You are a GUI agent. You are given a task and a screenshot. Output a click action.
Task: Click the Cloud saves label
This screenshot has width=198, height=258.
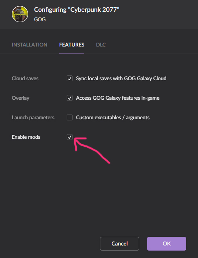click(25, 78)
